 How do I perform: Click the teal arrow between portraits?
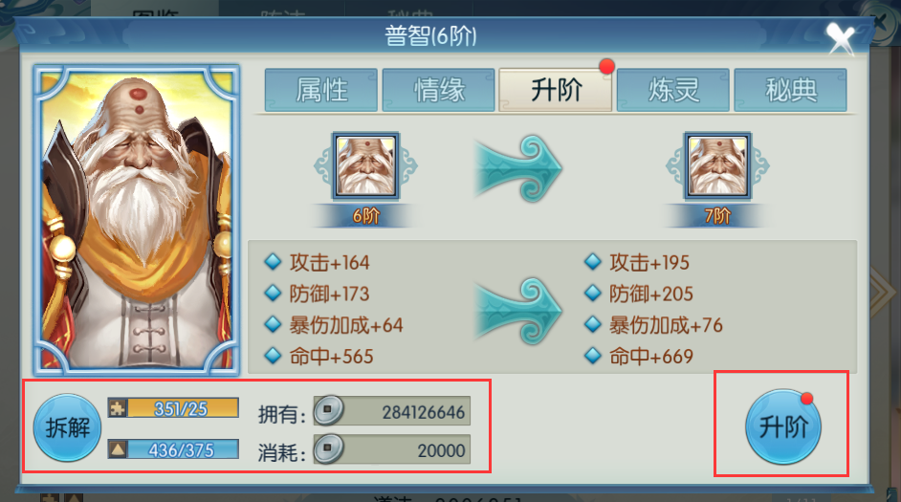point(517,169)
